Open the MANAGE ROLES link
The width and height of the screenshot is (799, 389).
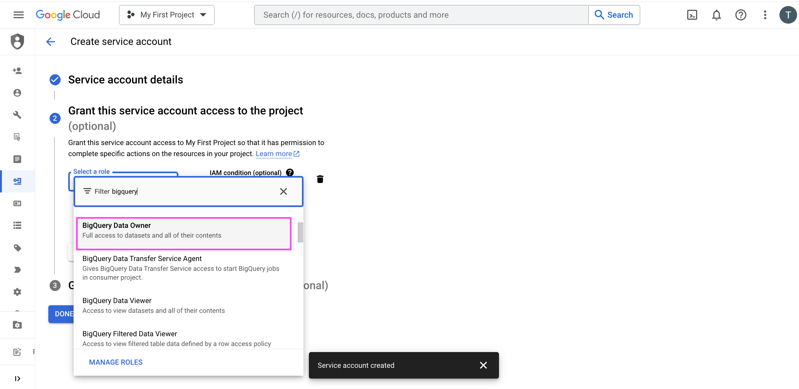(x=116, y=362)
